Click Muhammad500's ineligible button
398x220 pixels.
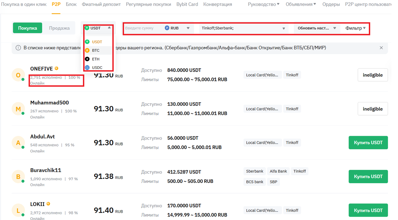point(373,109)
